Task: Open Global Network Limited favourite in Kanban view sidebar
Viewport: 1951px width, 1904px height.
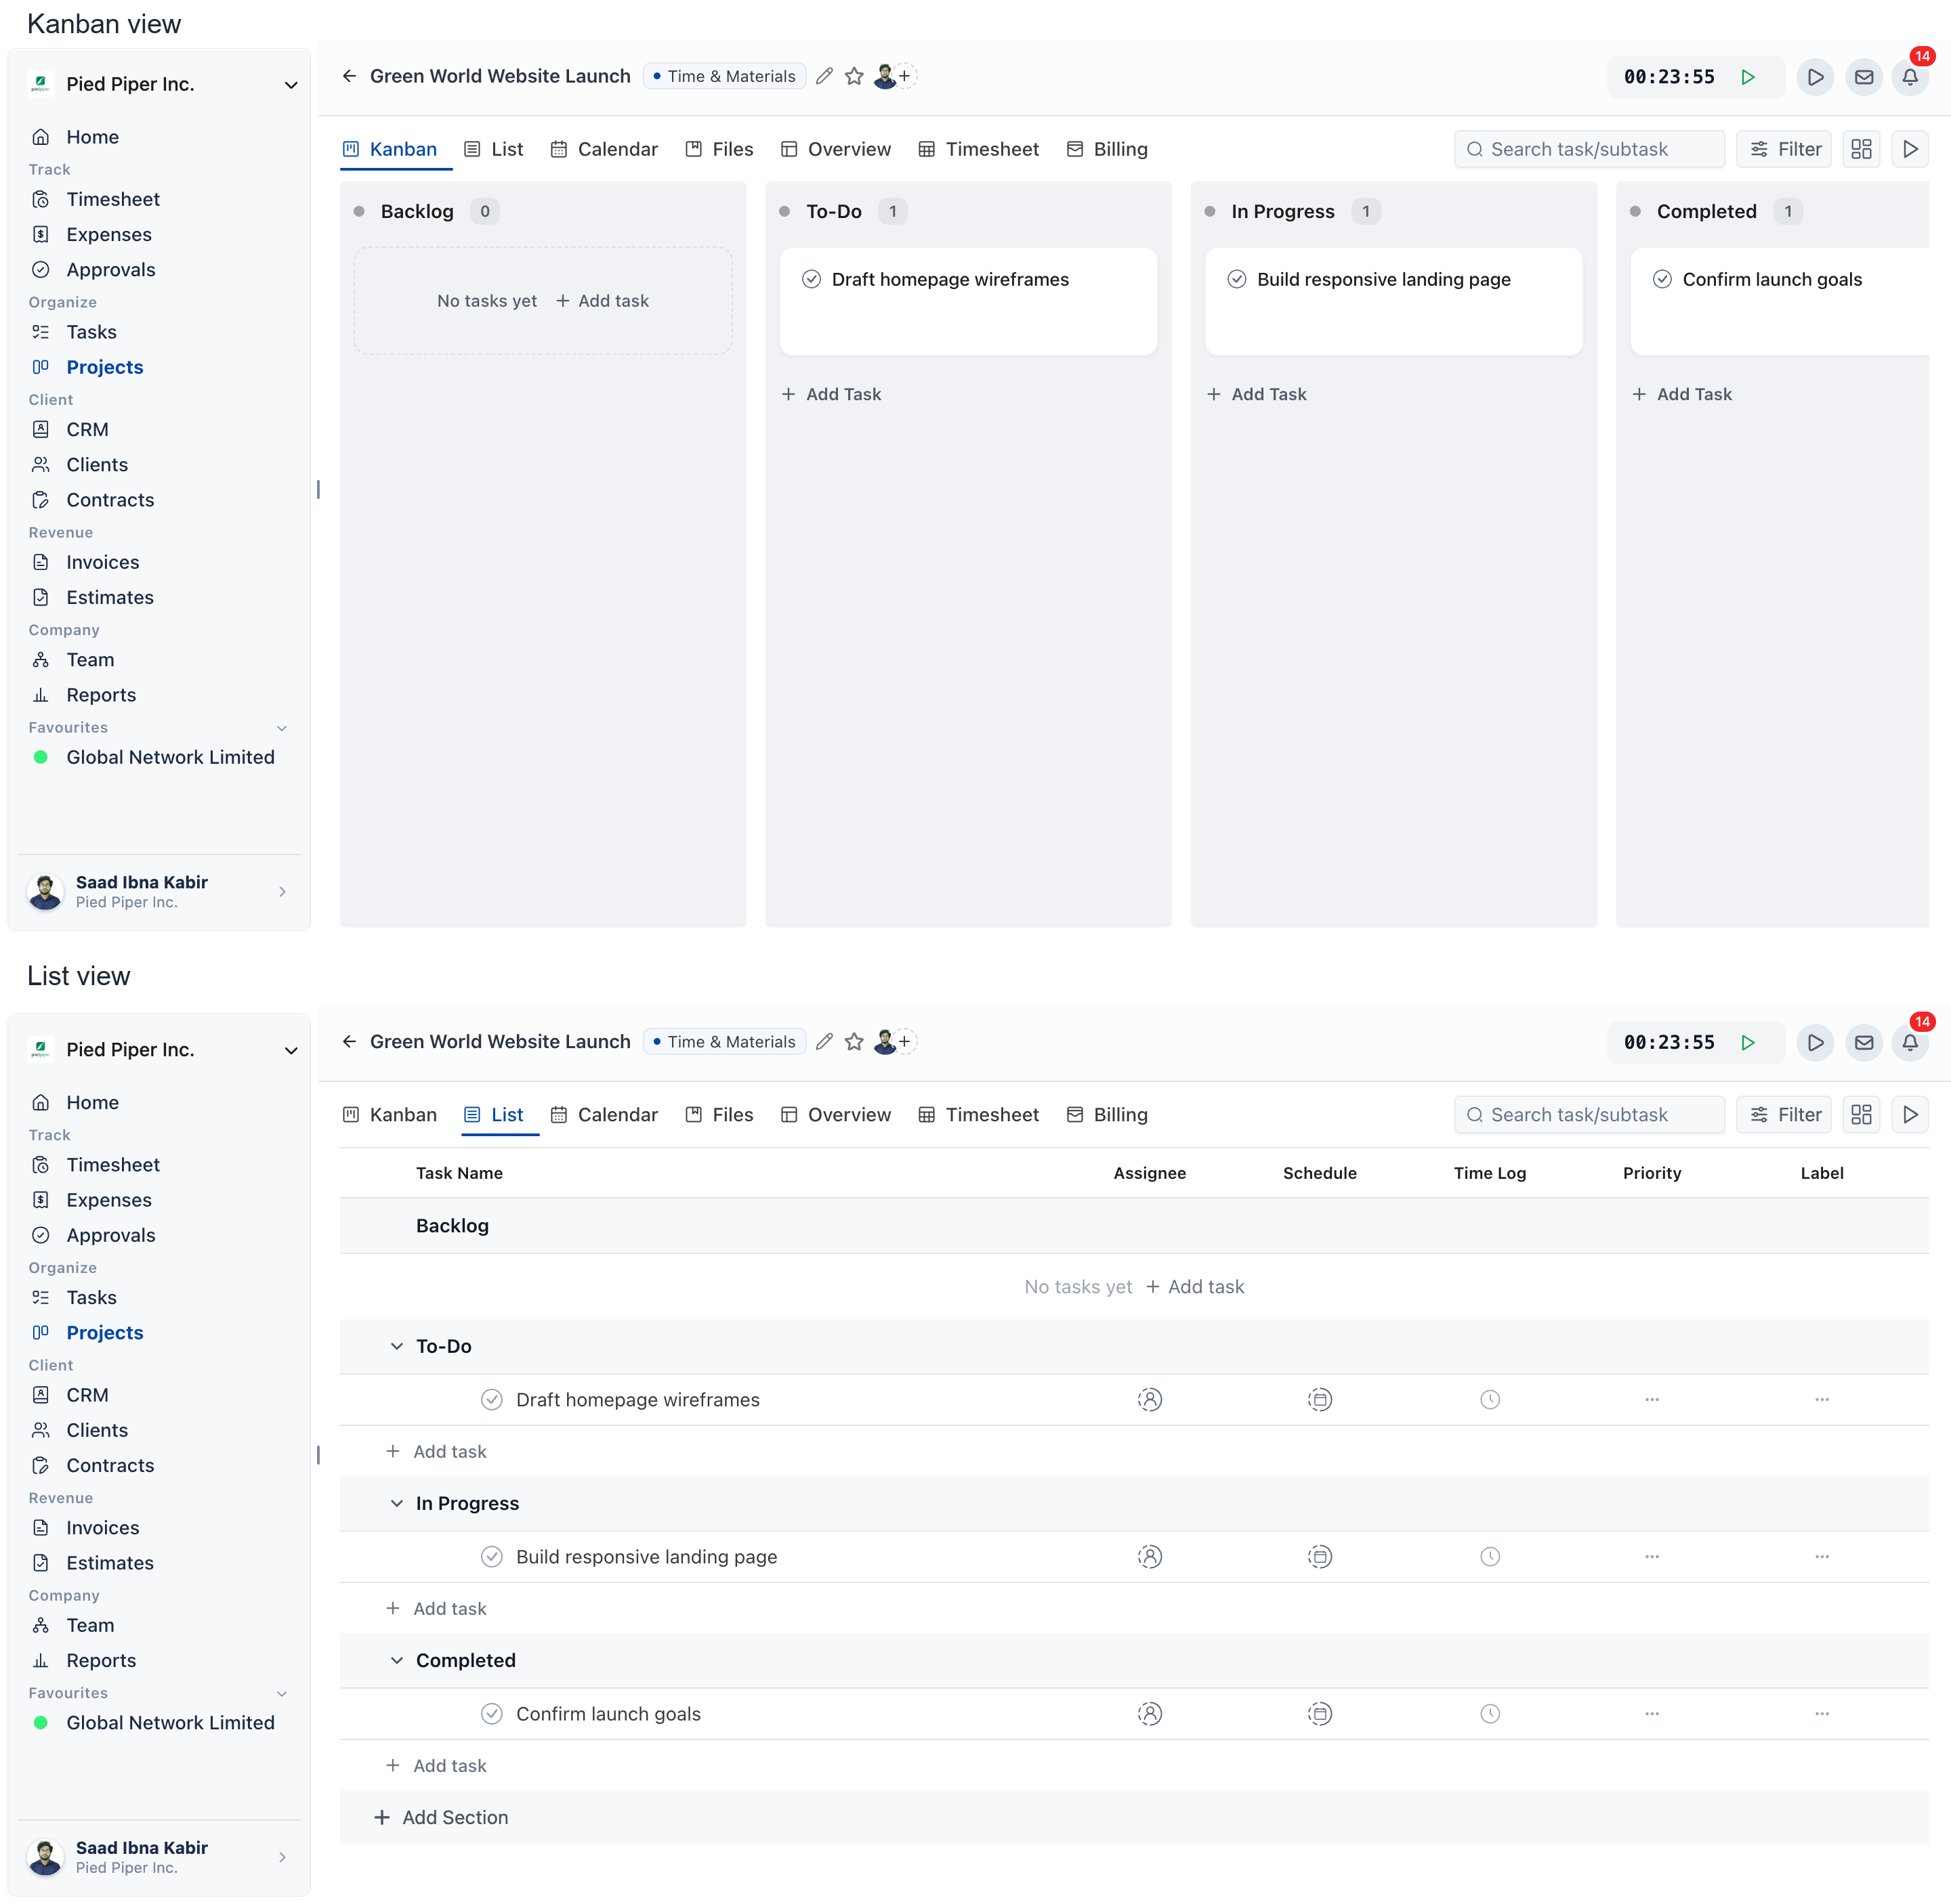Action: point(154,757)
